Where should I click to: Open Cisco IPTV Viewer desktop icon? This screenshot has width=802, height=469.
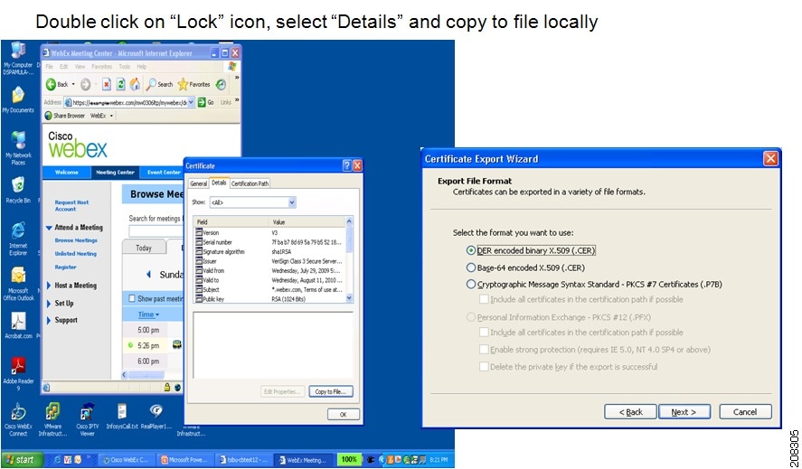(x=87, y=419)
